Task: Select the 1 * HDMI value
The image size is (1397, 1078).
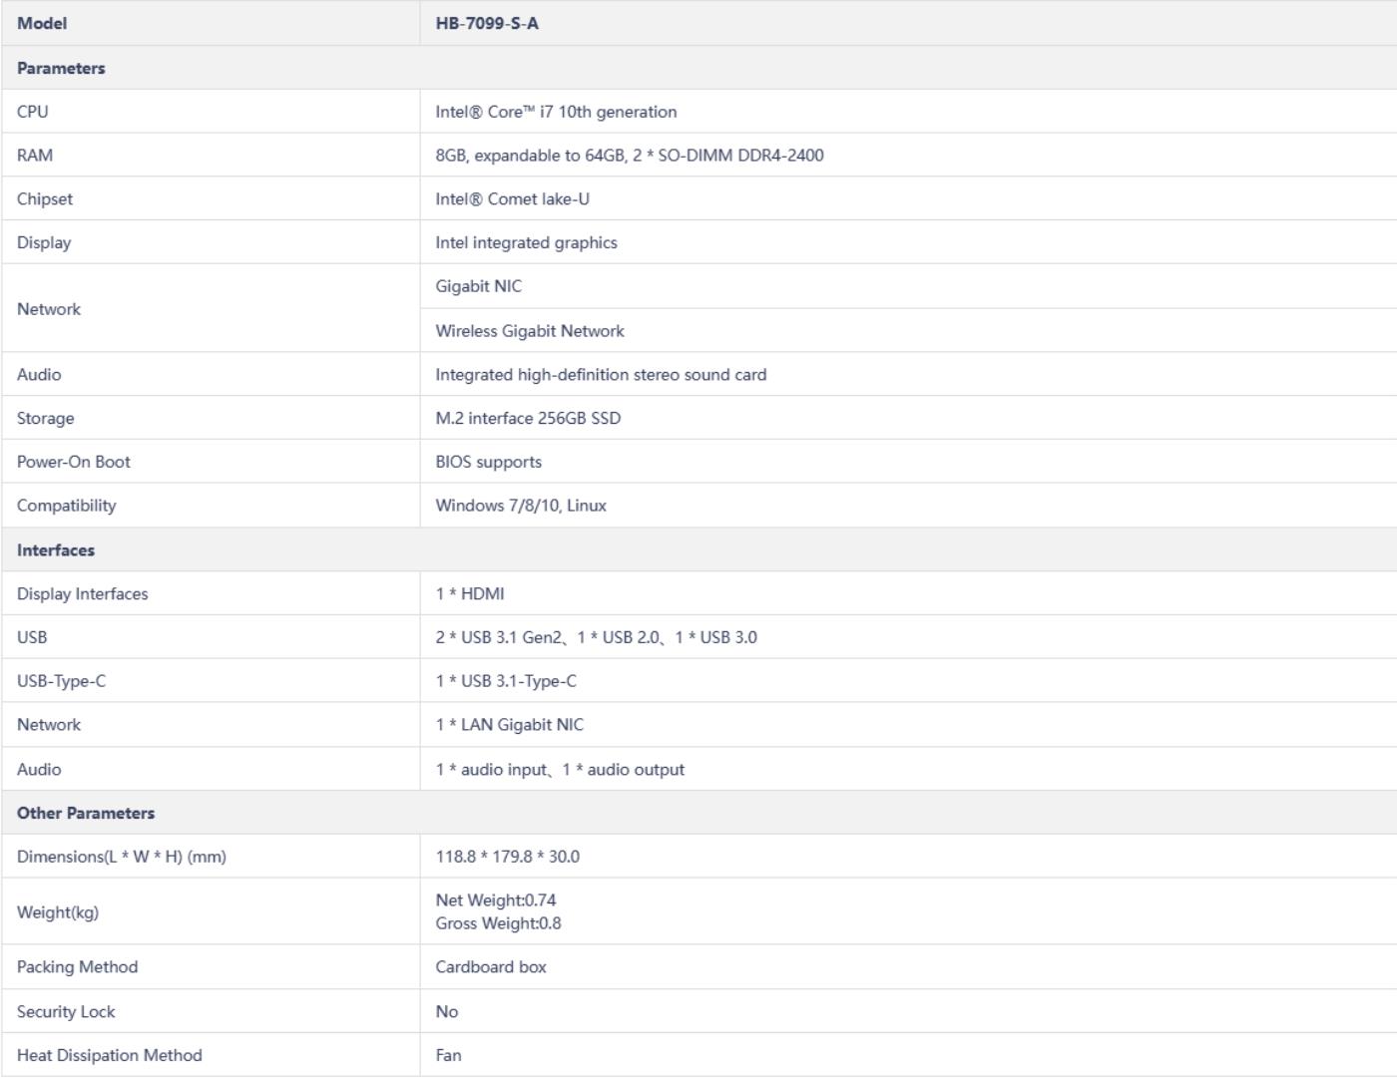Action: (x=470, y=594)
